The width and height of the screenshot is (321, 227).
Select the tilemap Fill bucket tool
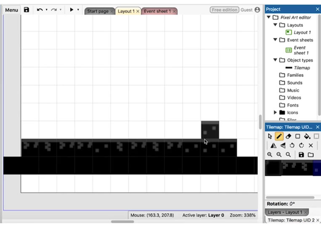[307, 136]
